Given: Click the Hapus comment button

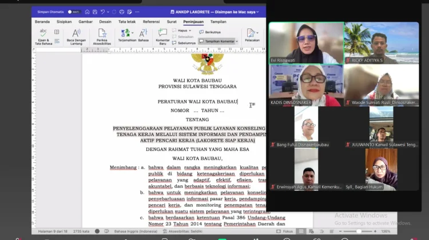Looking at the screenshot, I should pyautogui.click(x=180, y=30).
